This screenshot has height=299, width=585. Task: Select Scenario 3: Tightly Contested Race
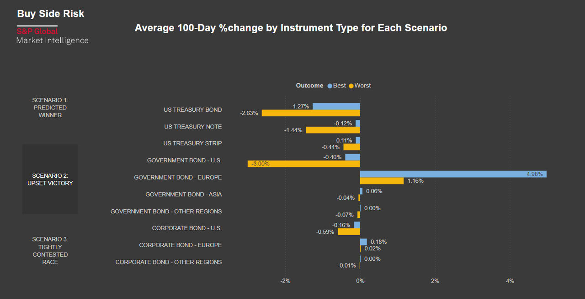coord(50,251)
